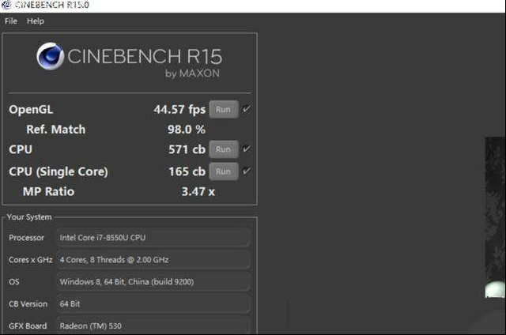
Task: Run the CPU benchmark
Action: (x=224, y=149)
